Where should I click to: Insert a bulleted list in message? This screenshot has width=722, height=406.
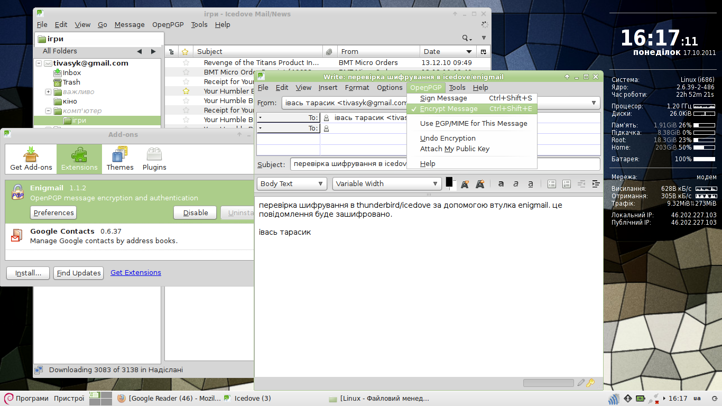click(552, 184)
